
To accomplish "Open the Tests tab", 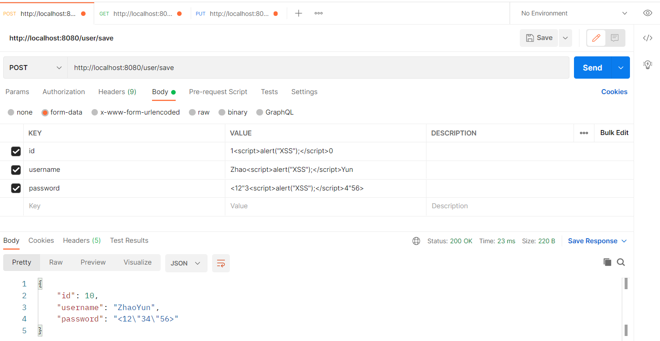I will (x=269, y=92).
